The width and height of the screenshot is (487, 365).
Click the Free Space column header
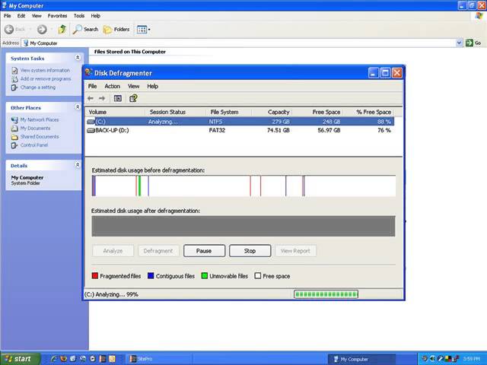pyautogui.click(x=317, y=112)
